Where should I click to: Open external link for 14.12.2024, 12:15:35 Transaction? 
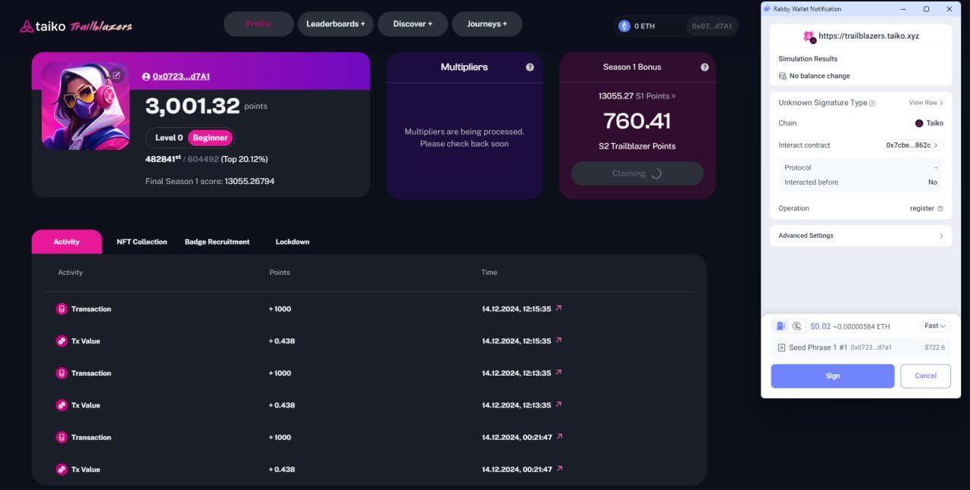(559, 308)
